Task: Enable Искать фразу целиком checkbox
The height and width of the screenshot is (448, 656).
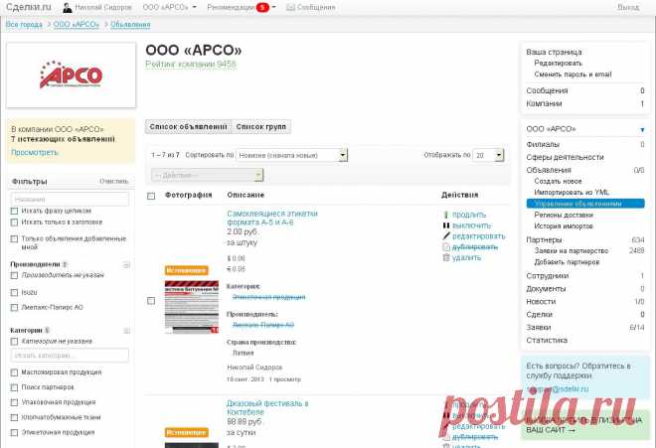Action: click(14, 211)
